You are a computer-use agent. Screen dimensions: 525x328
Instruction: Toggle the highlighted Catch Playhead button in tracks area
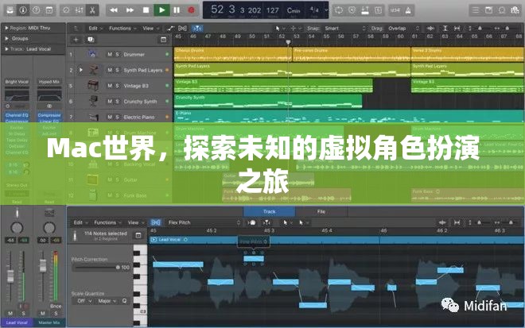(x=197, y=29)
